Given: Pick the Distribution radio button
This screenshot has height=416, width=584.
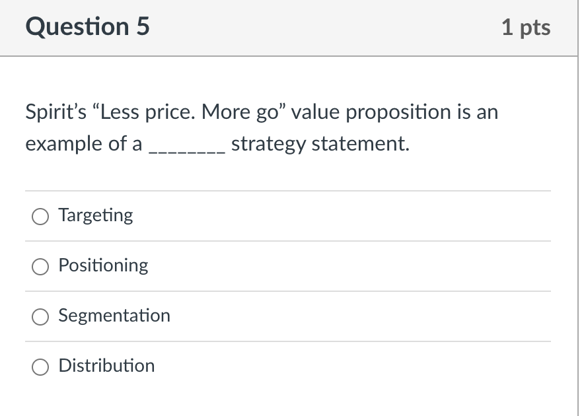Looking at the screenshot, I should tap(40, 366).
